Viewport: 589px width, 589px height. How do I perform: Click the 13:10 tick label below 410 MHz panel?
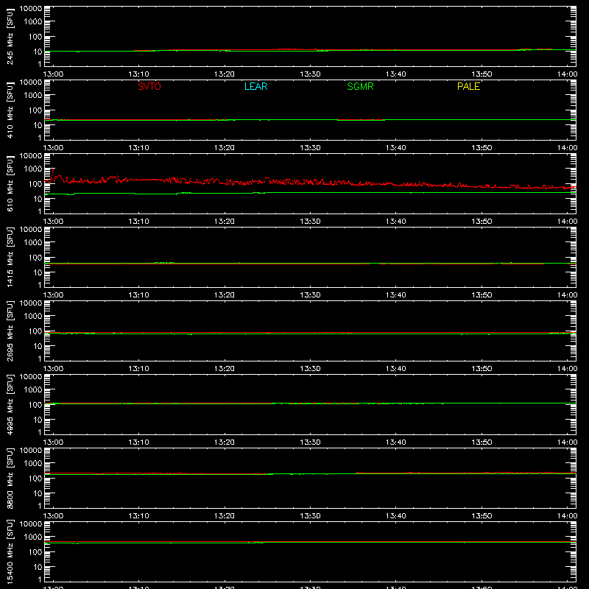138,148
